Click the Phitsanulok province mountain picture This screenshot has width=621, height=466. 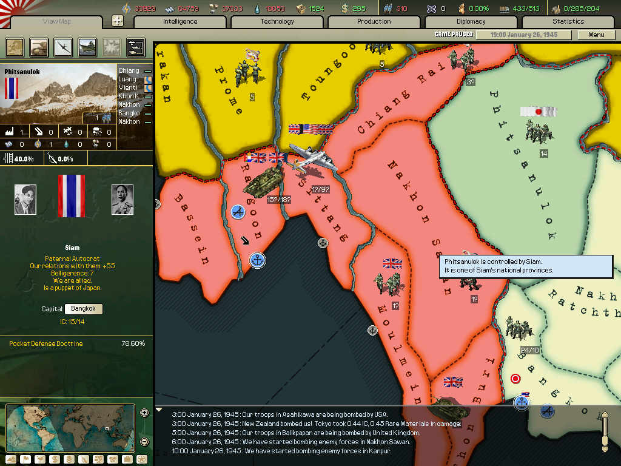pos(58,94)
